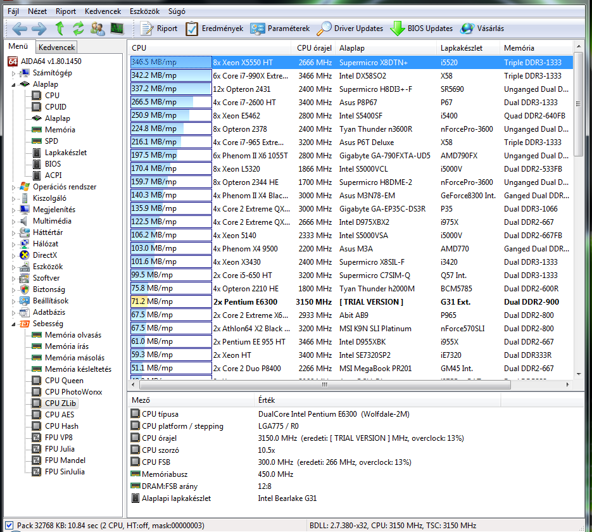The width and height of the screenshot is (592, 532).
Task: Click the Back navigation arrow
Action: 20,28
